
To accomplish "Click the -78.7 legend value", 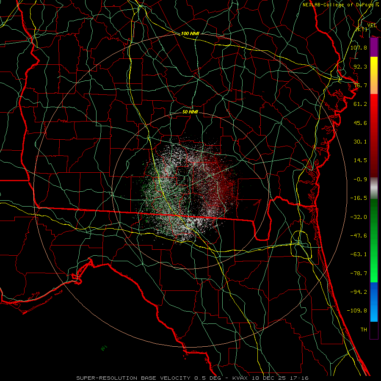I will [359, 273].
